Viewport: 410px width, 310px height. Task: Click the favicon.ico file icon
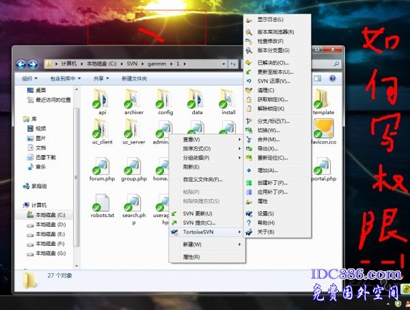pos(323,130)
